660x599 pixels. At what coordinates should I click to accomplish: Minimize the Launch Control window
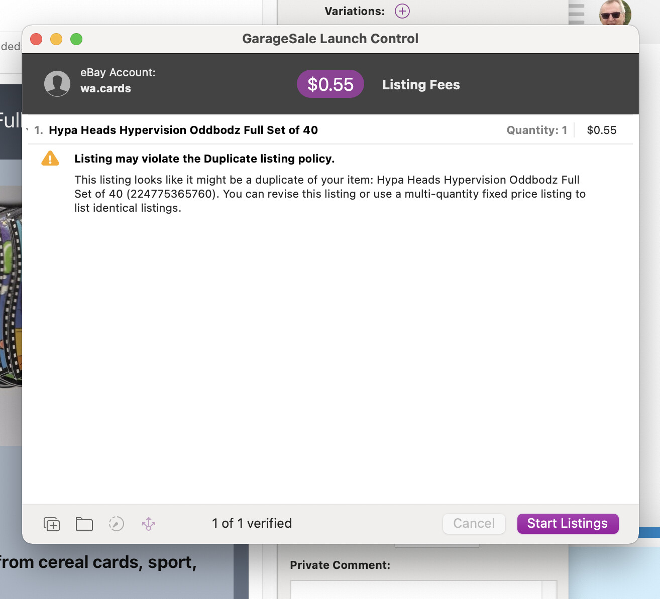tap(56, 39)
